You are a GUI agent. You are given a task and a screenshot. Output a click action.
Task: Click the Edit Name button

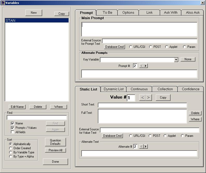(17, 107)
